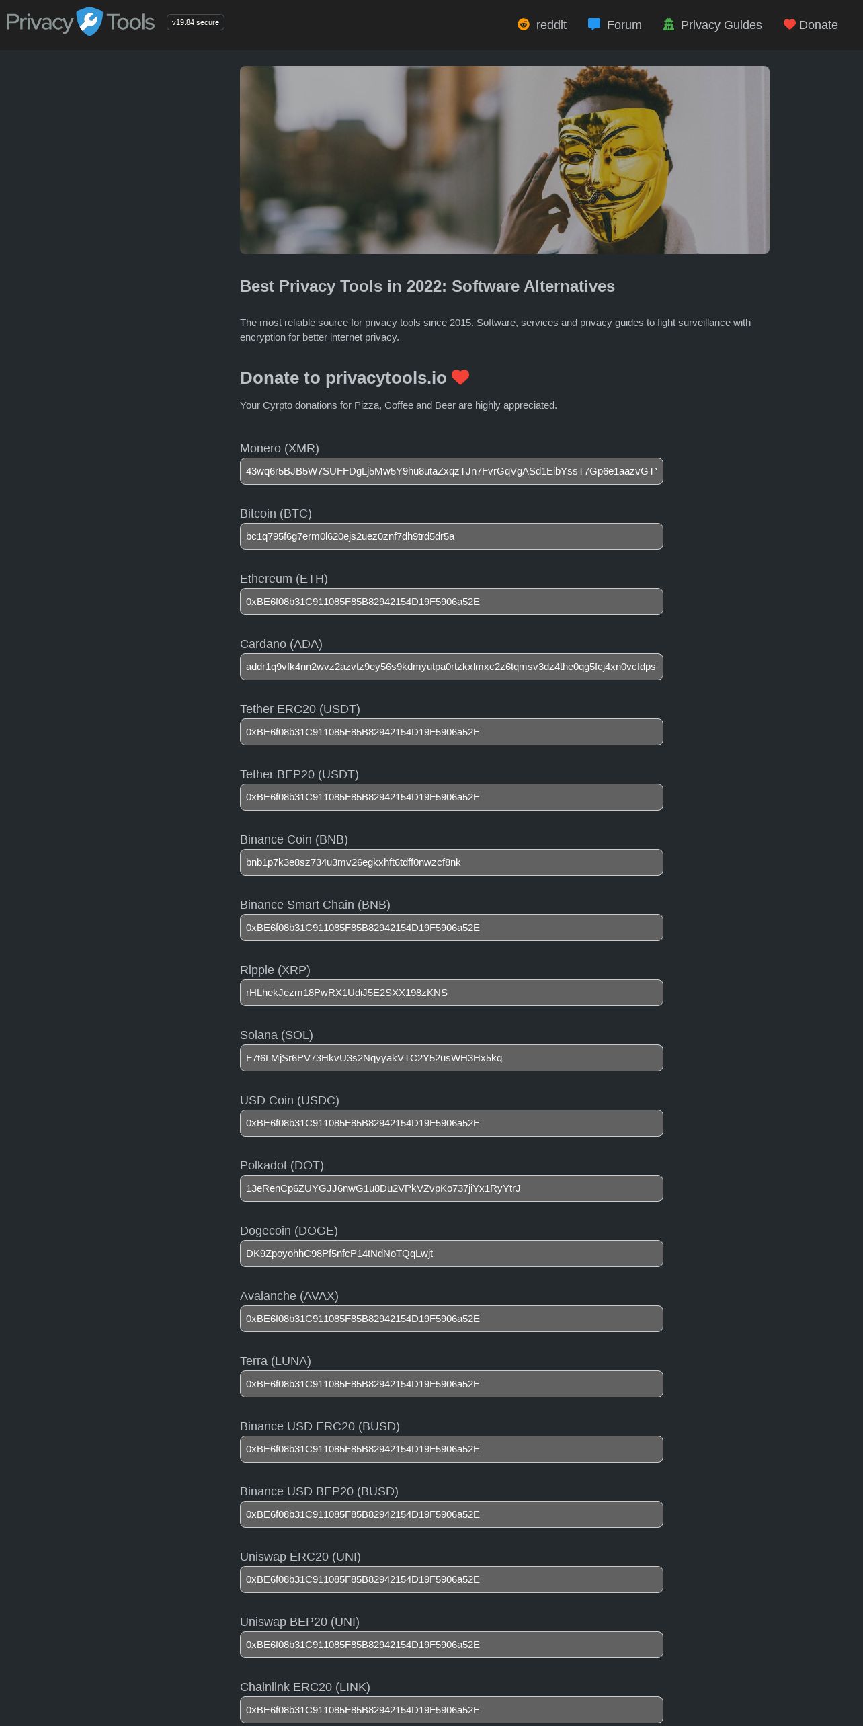
Task: Open the Forum menu link
Action: click(624, 25)
